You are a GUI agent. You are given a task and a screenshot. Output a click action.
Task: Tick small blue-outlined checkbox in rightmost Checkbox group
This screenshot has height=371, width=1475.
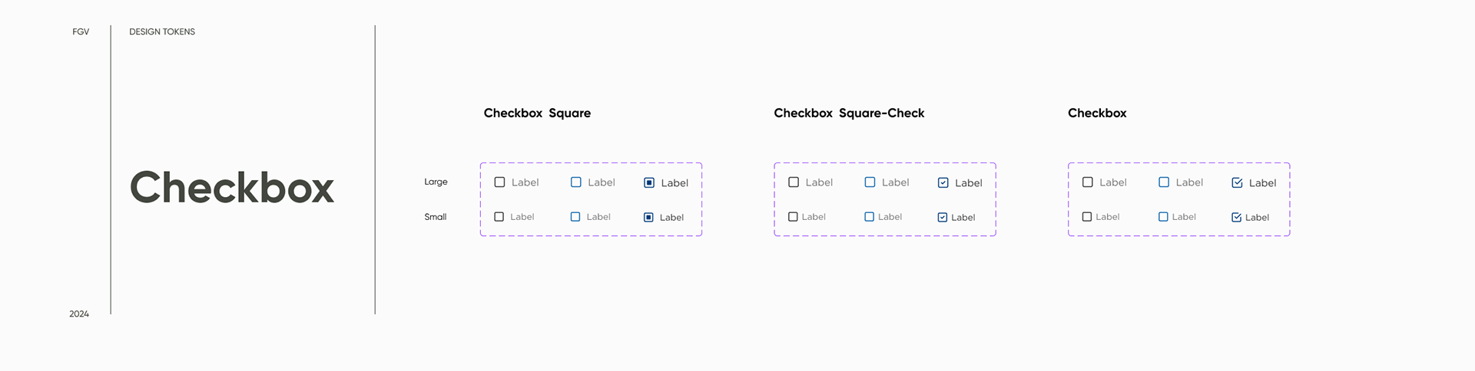click(1163, 217)
